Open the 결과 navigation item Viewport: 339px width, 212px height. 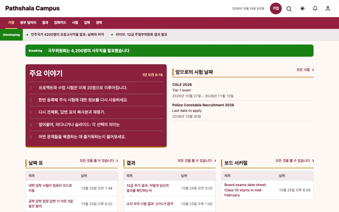(45, 23)
